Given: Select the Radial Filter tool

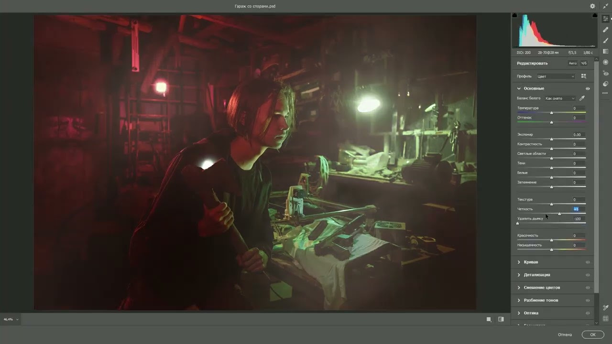Looking at the screenshot, I should (x=606, y=62).
